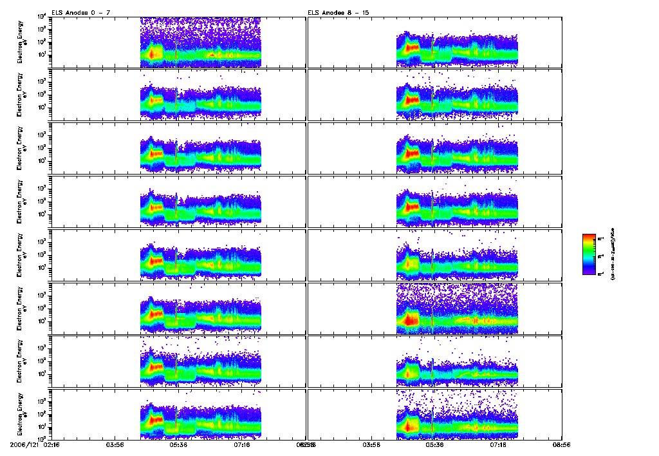Click "07:16" under the Anodes 0 - 7 column
This screenshot has height=456, width=659.
(x=242, y=444)
